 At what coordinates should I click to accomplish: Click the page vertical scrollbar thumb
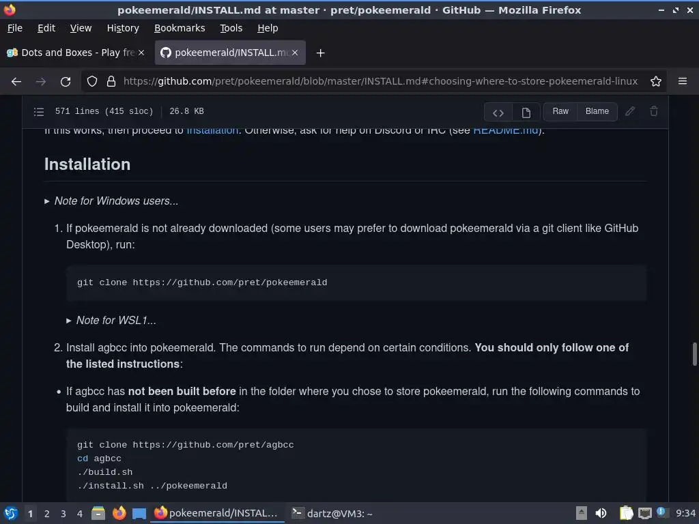click(x=694, y=354)
